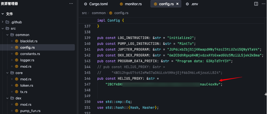Click the split editor layout icon
Screen dimensions: 267x114
tap(256, 4)
